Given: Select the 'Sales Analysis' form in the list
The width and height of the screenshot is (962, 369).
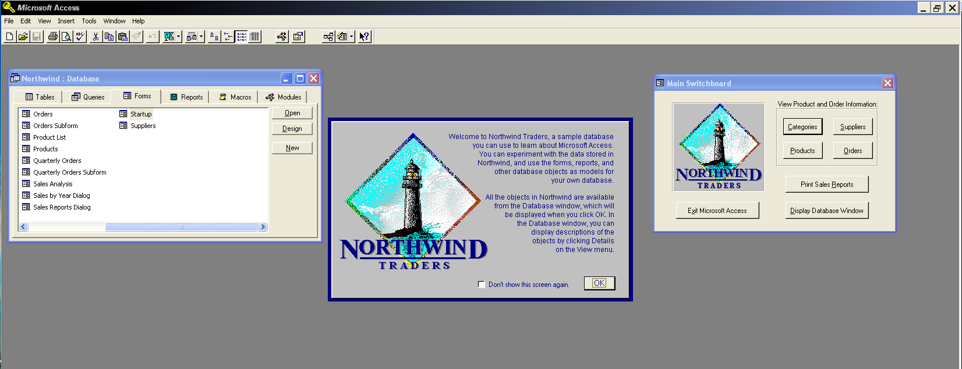Looking at the screenshot, I should [47, 184].
